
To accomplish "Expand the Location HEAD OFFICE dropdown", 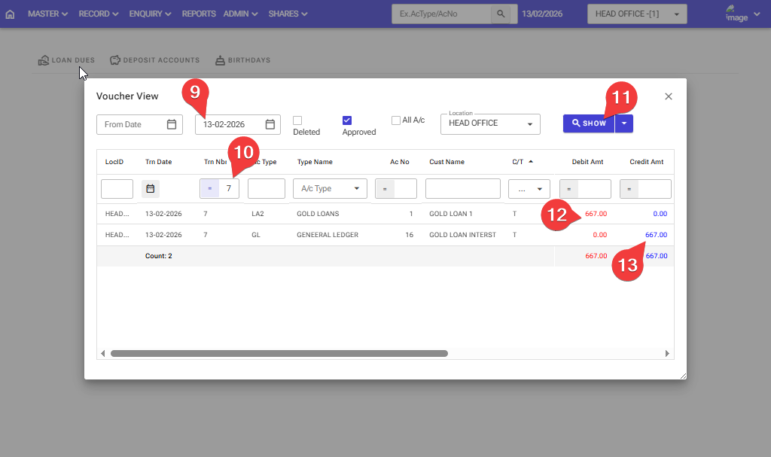I will tap(529, 124).
